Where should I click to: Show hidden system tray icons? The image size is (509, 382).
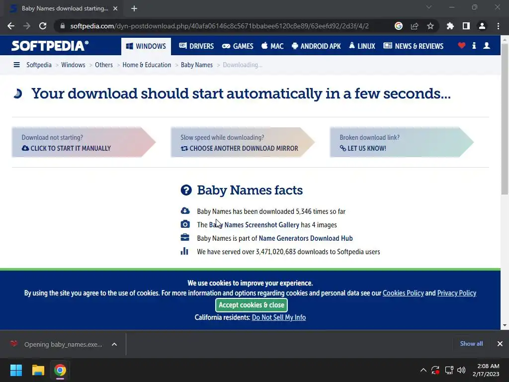click(x=424, y=370)
